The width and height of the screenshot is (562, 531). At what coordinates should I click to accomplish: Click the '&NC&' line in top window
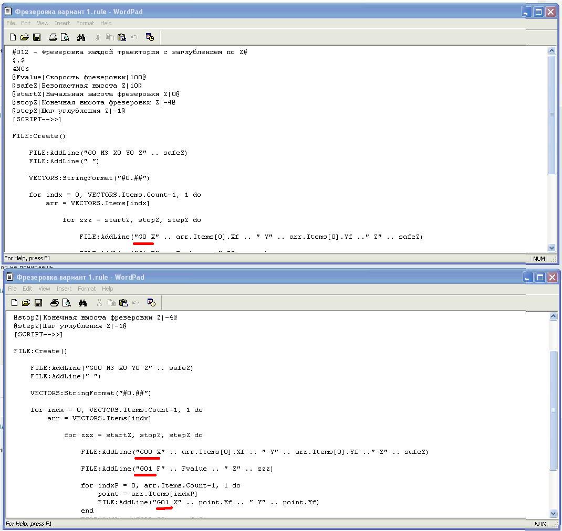[20, 69]
